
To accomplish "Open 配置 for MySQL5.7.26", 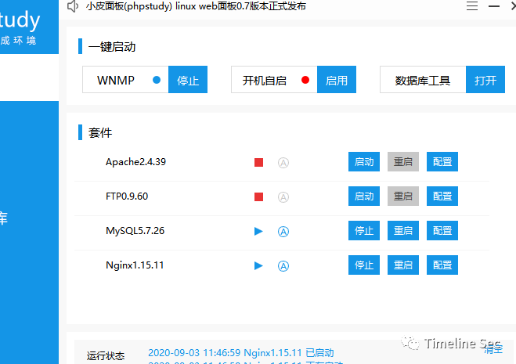I will pos(442,230).
